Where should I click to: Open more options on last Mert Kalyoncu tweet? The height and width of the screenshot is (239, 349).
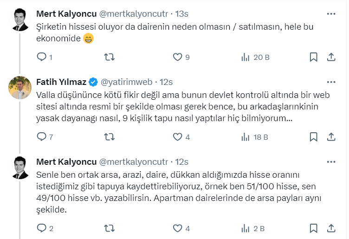coord(331,161)
